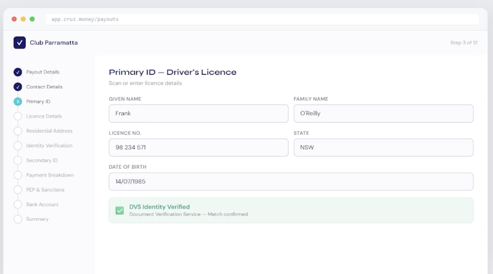
Task: Go to Bank Account step label
Action: pyautogui.click(x=42, y=204)
